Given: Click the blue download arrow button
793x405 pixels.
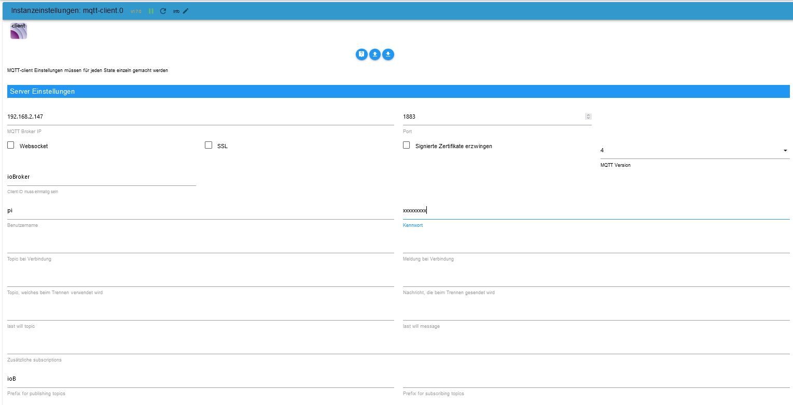Looking at the screenshot, I should (x=388, y=54).
